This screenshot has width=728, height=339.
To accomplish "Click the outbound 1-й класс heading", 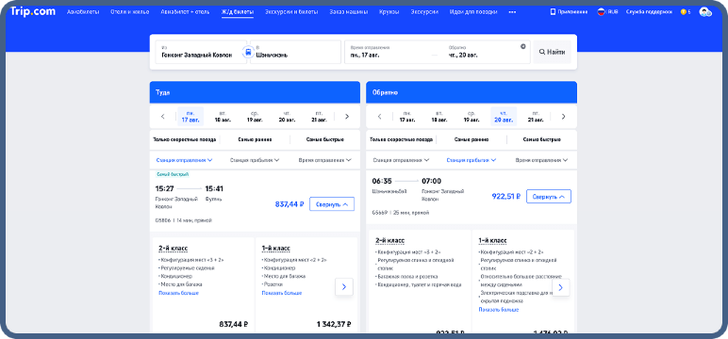I will pyautogui.click(x=275, y=249).
